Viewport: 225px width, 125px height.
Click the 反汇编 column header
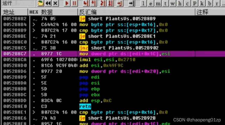click(x=136, y=12)
